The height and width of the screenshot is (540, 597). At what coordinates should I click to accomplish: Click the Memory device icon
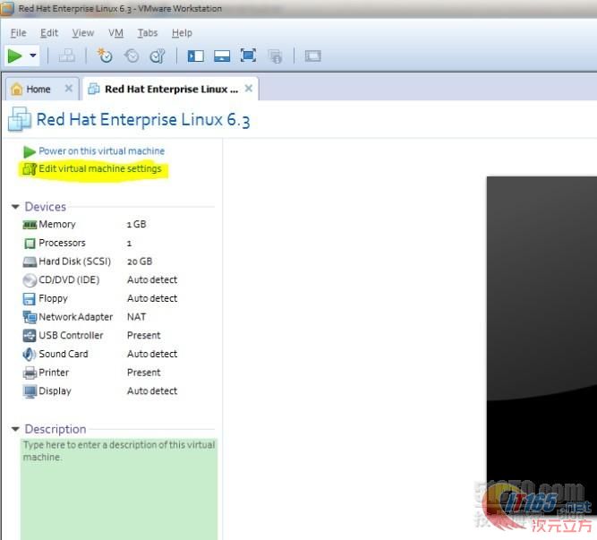[30, 225]
